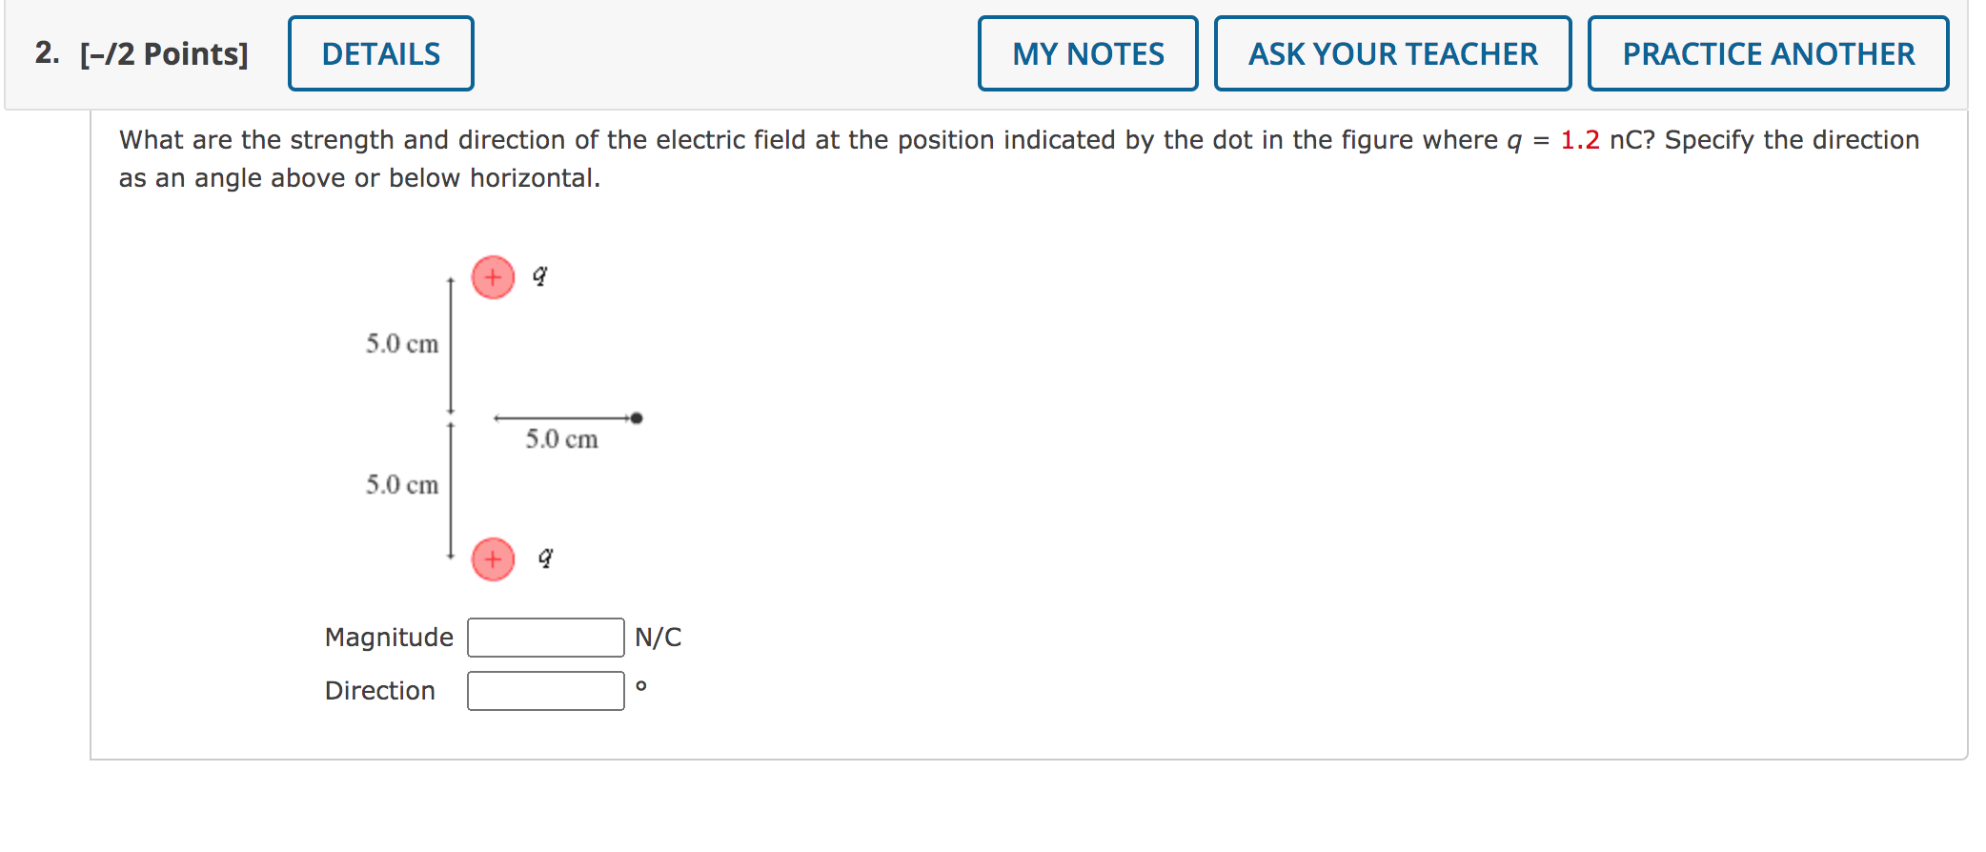Screen dimensions: 1986x852
Task: Click the DETAILS button
Action: [x=380, y=53]
